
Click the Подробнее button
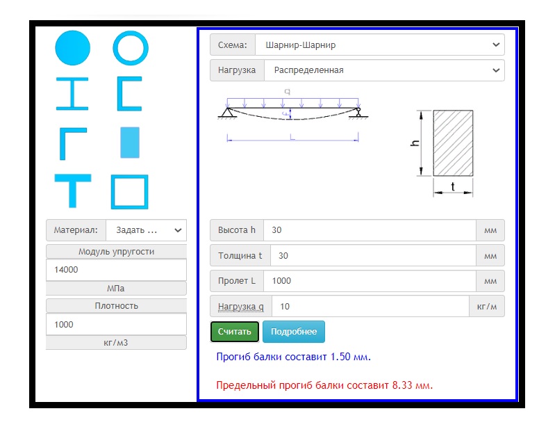tap(293, 332)
